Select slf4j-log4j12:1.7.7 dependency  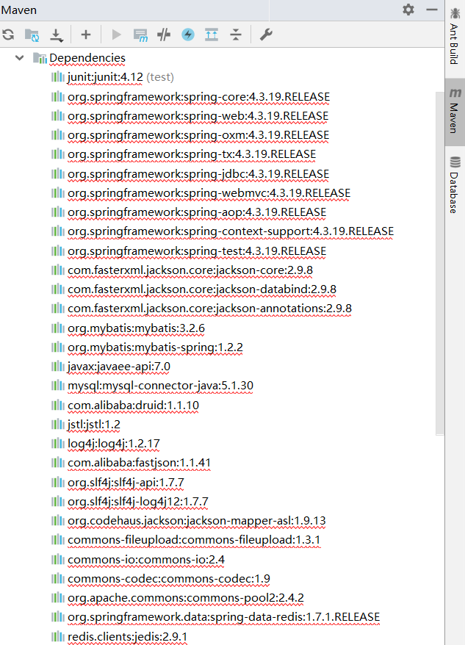pyautogui.click(x=129, y=502)
